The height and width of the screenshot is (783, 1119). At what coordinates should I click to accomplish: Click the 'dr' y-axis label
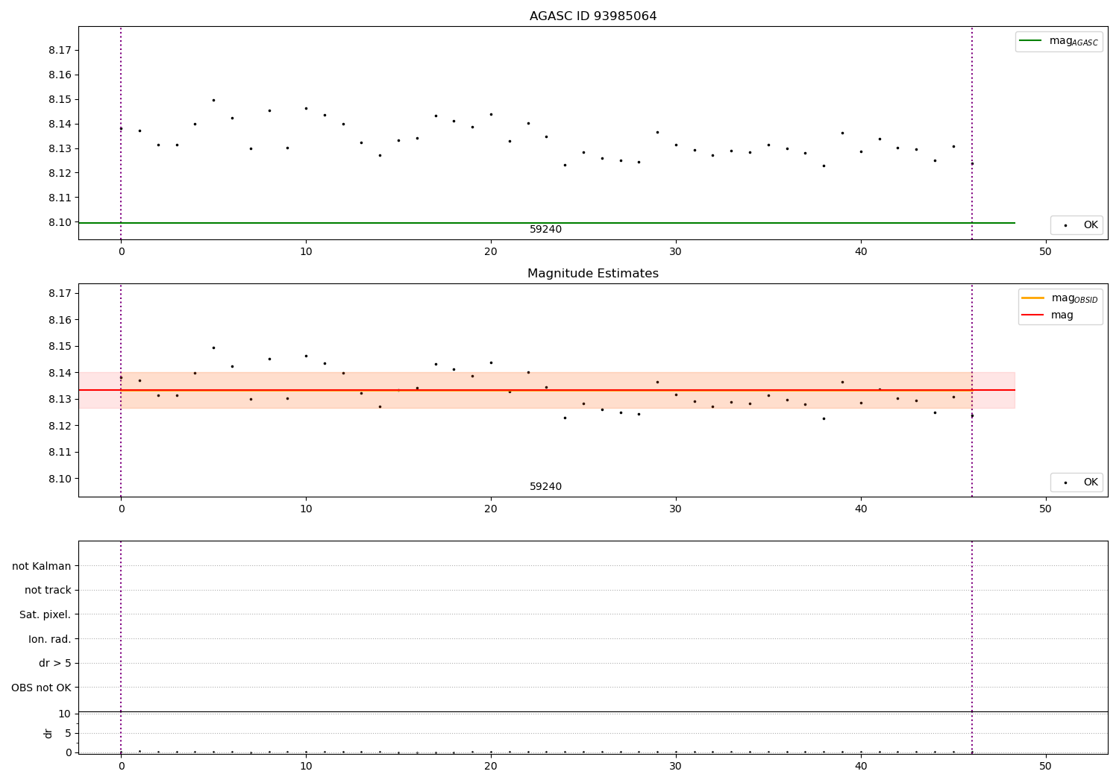[48, 733]
